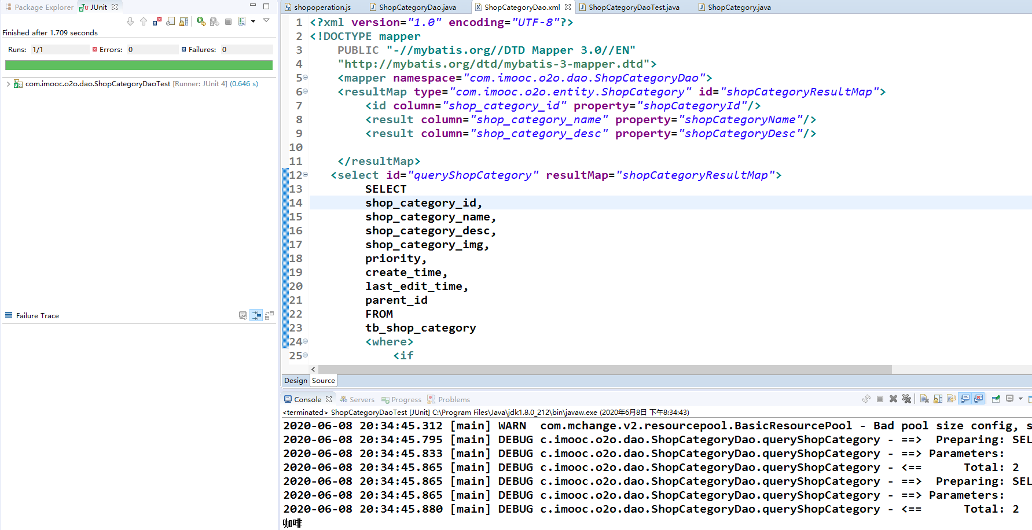Open the Servers view tab
This screenshot has height=530, width=1032.
(357, 400)
